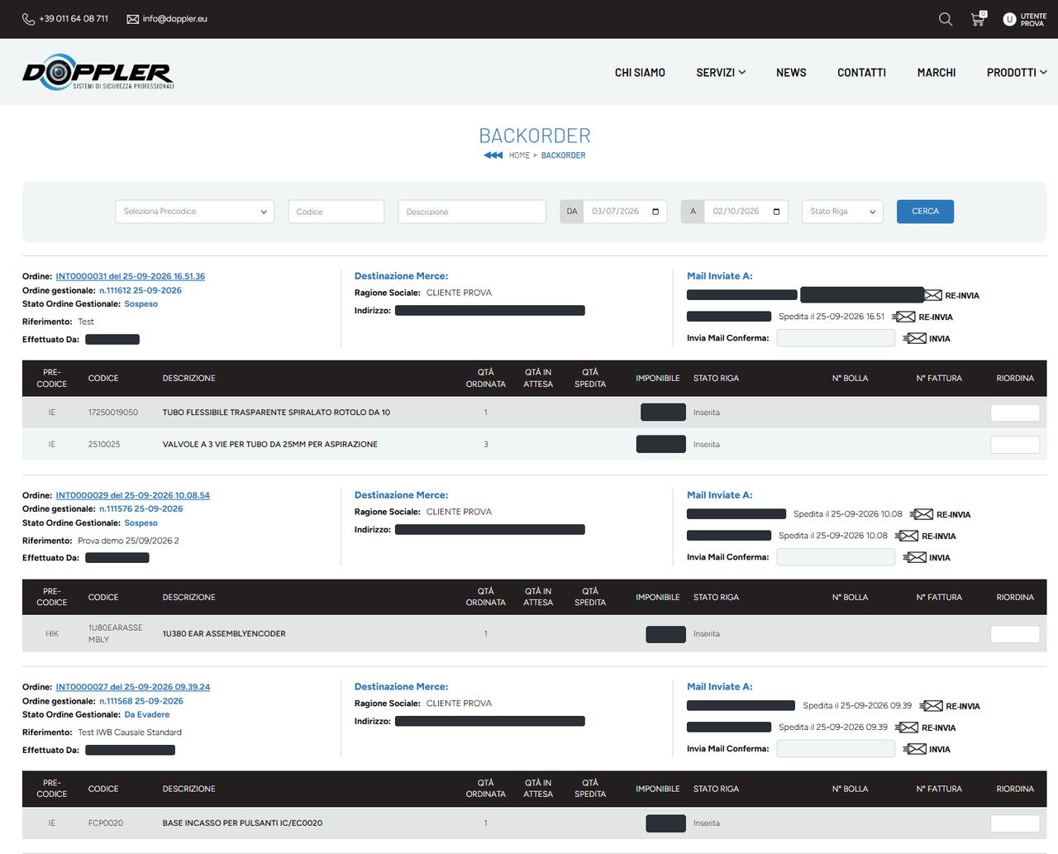Open the CONTATTI menu item
Viewport: 1058px width, 854px height.
click(861, 73)
